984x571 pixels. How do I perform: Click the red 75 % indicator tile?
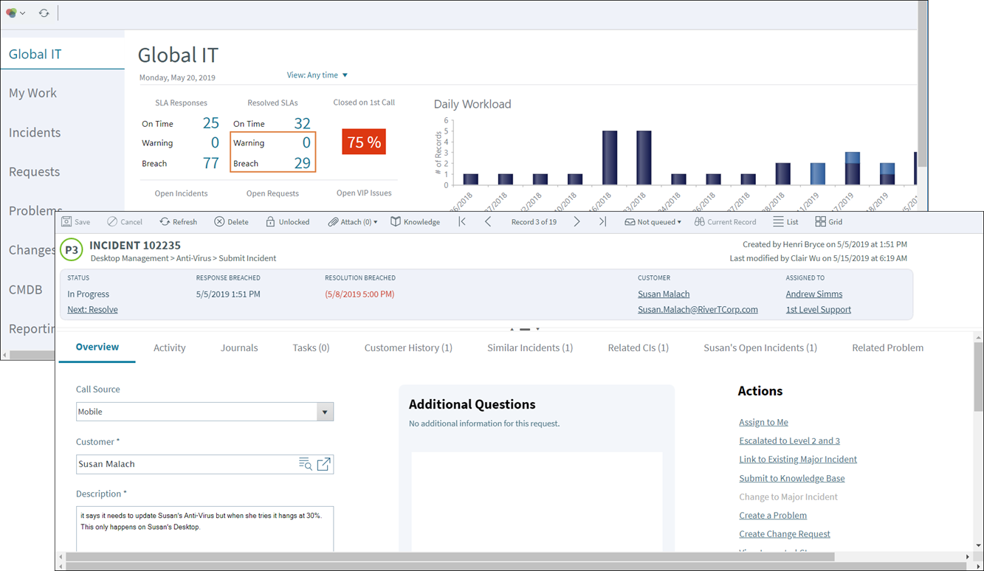(x=364, y=142)
